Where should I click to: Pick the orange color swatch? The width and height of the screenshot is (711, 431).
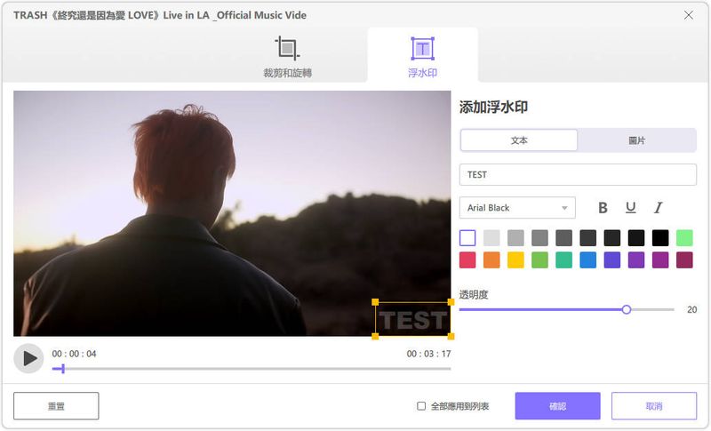coord(491,260)
